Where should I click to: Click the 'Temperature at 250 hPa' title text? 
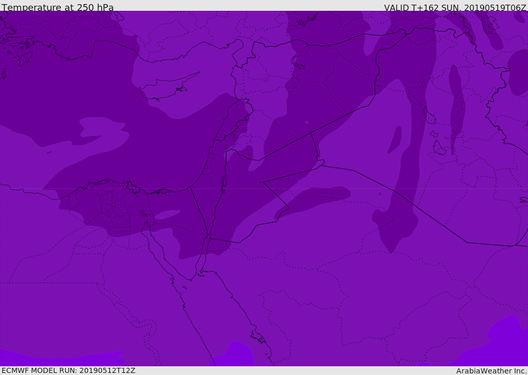(58, 7)
